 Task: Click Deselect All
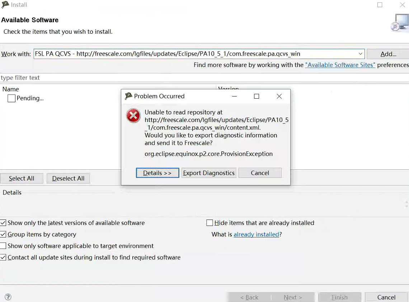68,178
